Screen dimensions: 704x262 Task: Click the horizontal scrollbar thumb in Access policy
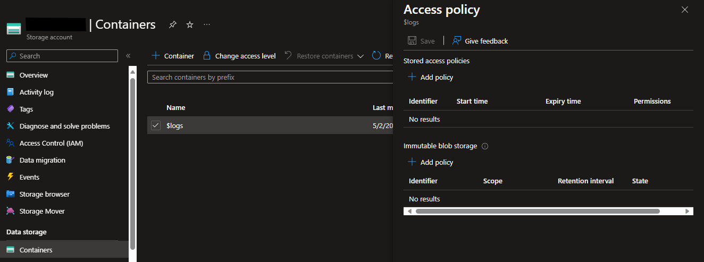pyautogui.click(x=538, y=211)
